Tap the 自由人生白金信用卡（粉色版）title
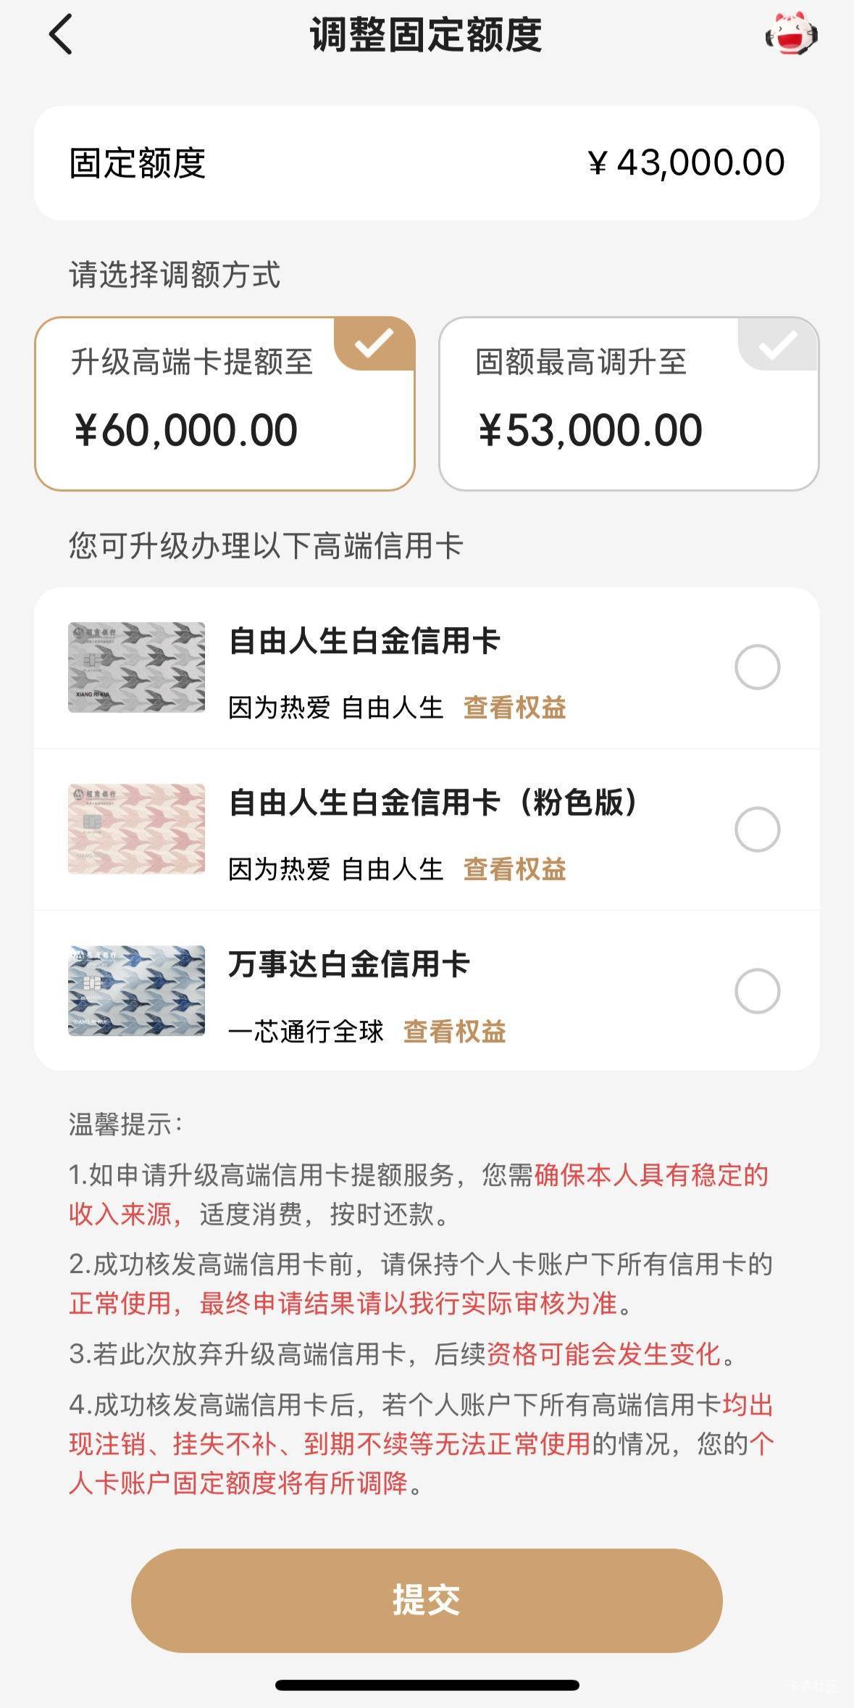Viewport: 854px width, 1708px height. pyautogui.click(x=433, y=803)
